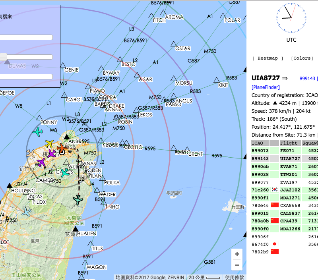
Task: Select the beige aircraft off the west coast
Action: [31, 154]
